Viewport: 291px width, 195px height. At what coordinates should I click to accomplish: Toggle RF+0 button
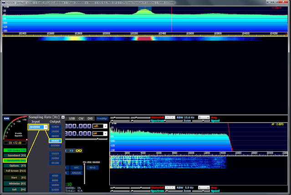(92, 168)
